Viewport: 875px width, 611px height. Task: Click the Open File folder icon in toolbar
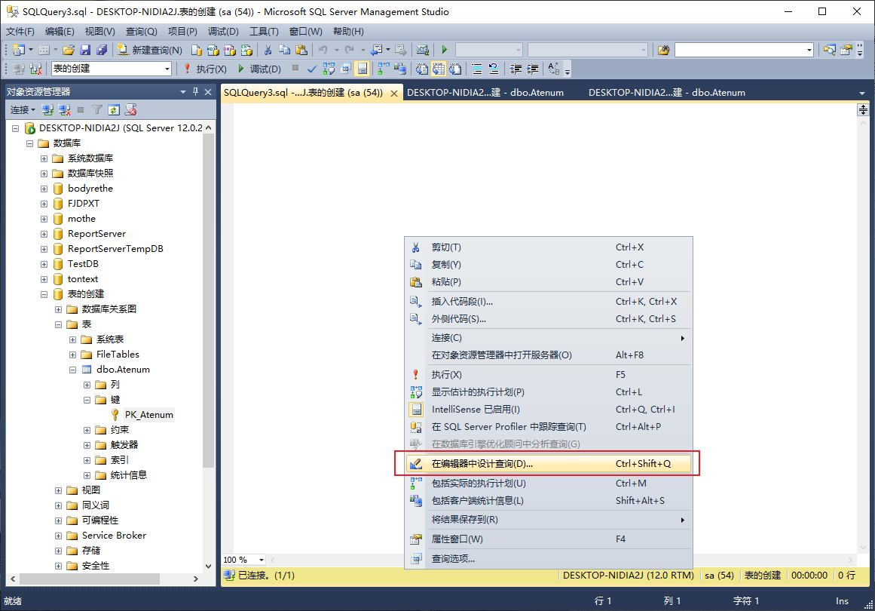69,51
